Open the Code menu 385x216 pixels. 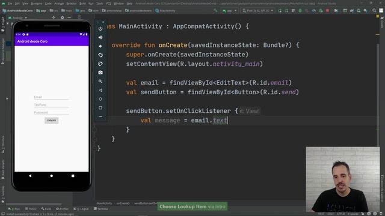tap(48, 4)
